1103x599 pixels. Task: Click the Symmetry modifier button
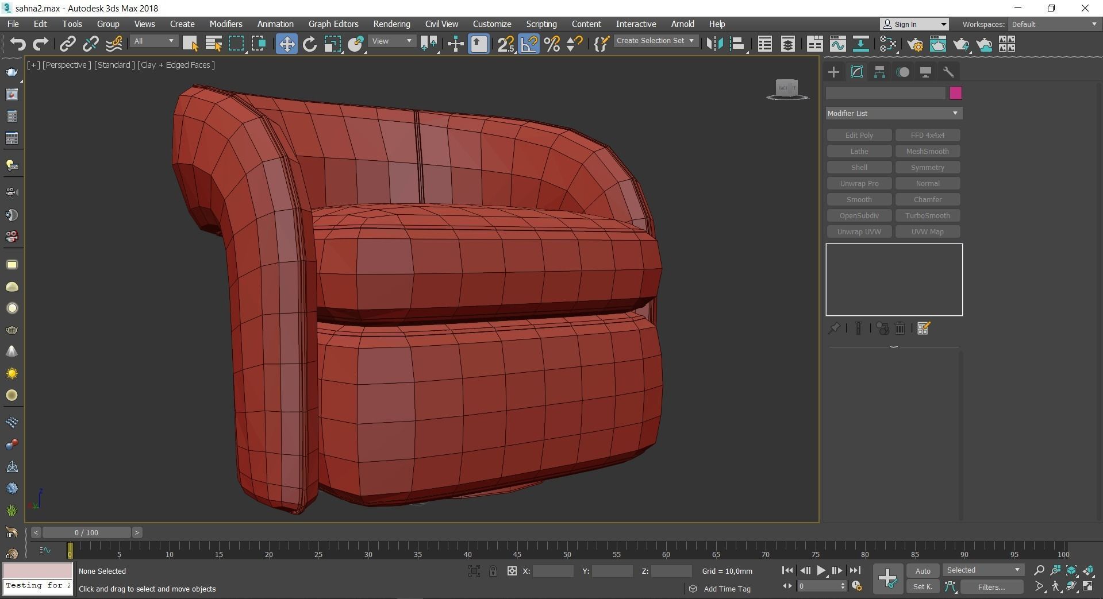click(927, 167)
